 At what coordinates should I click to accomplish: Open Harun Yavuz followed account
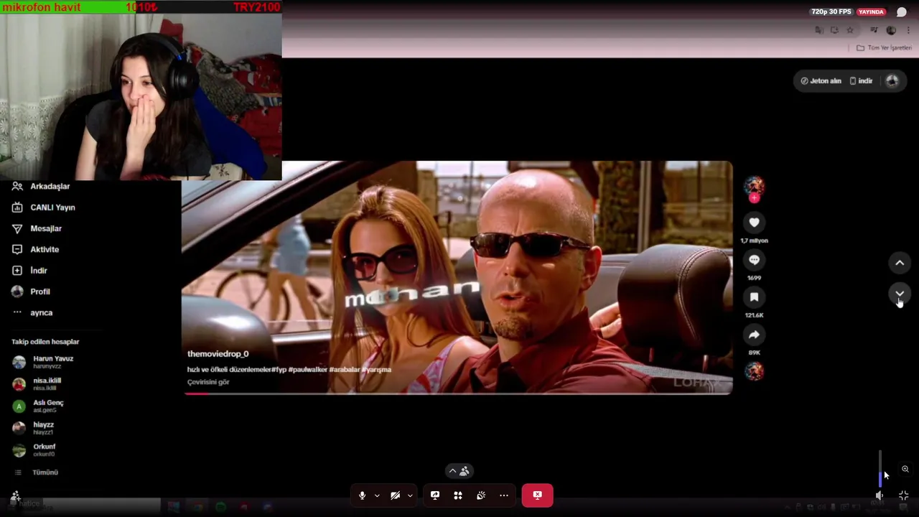point(43,362)
